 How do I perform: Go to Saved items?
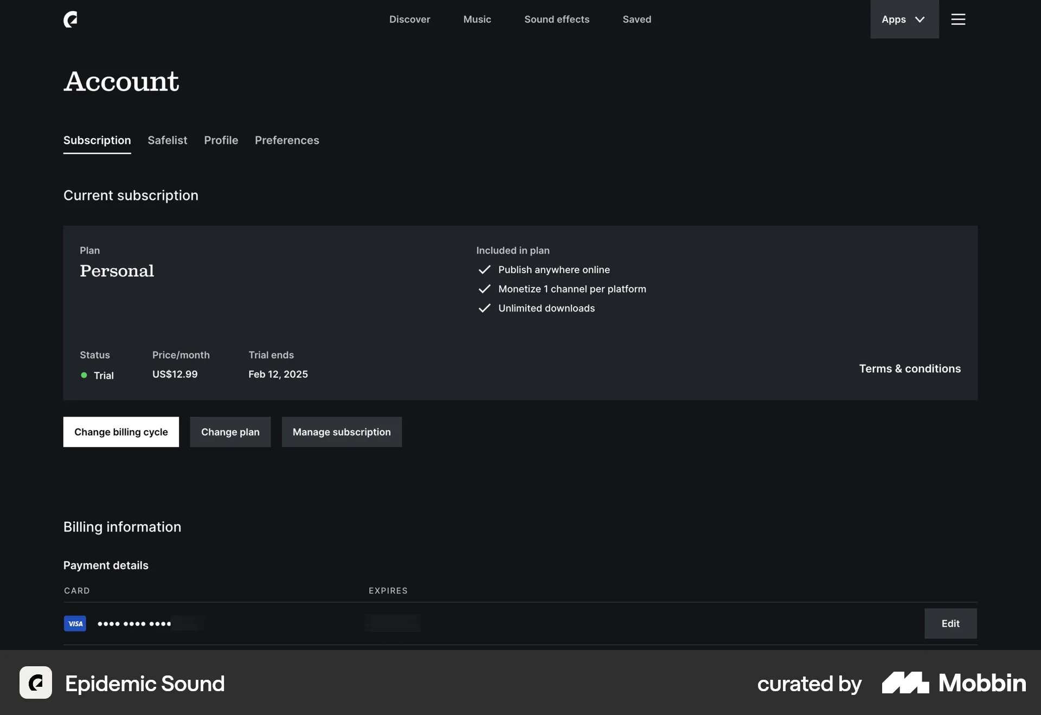(x=637, y=19)
